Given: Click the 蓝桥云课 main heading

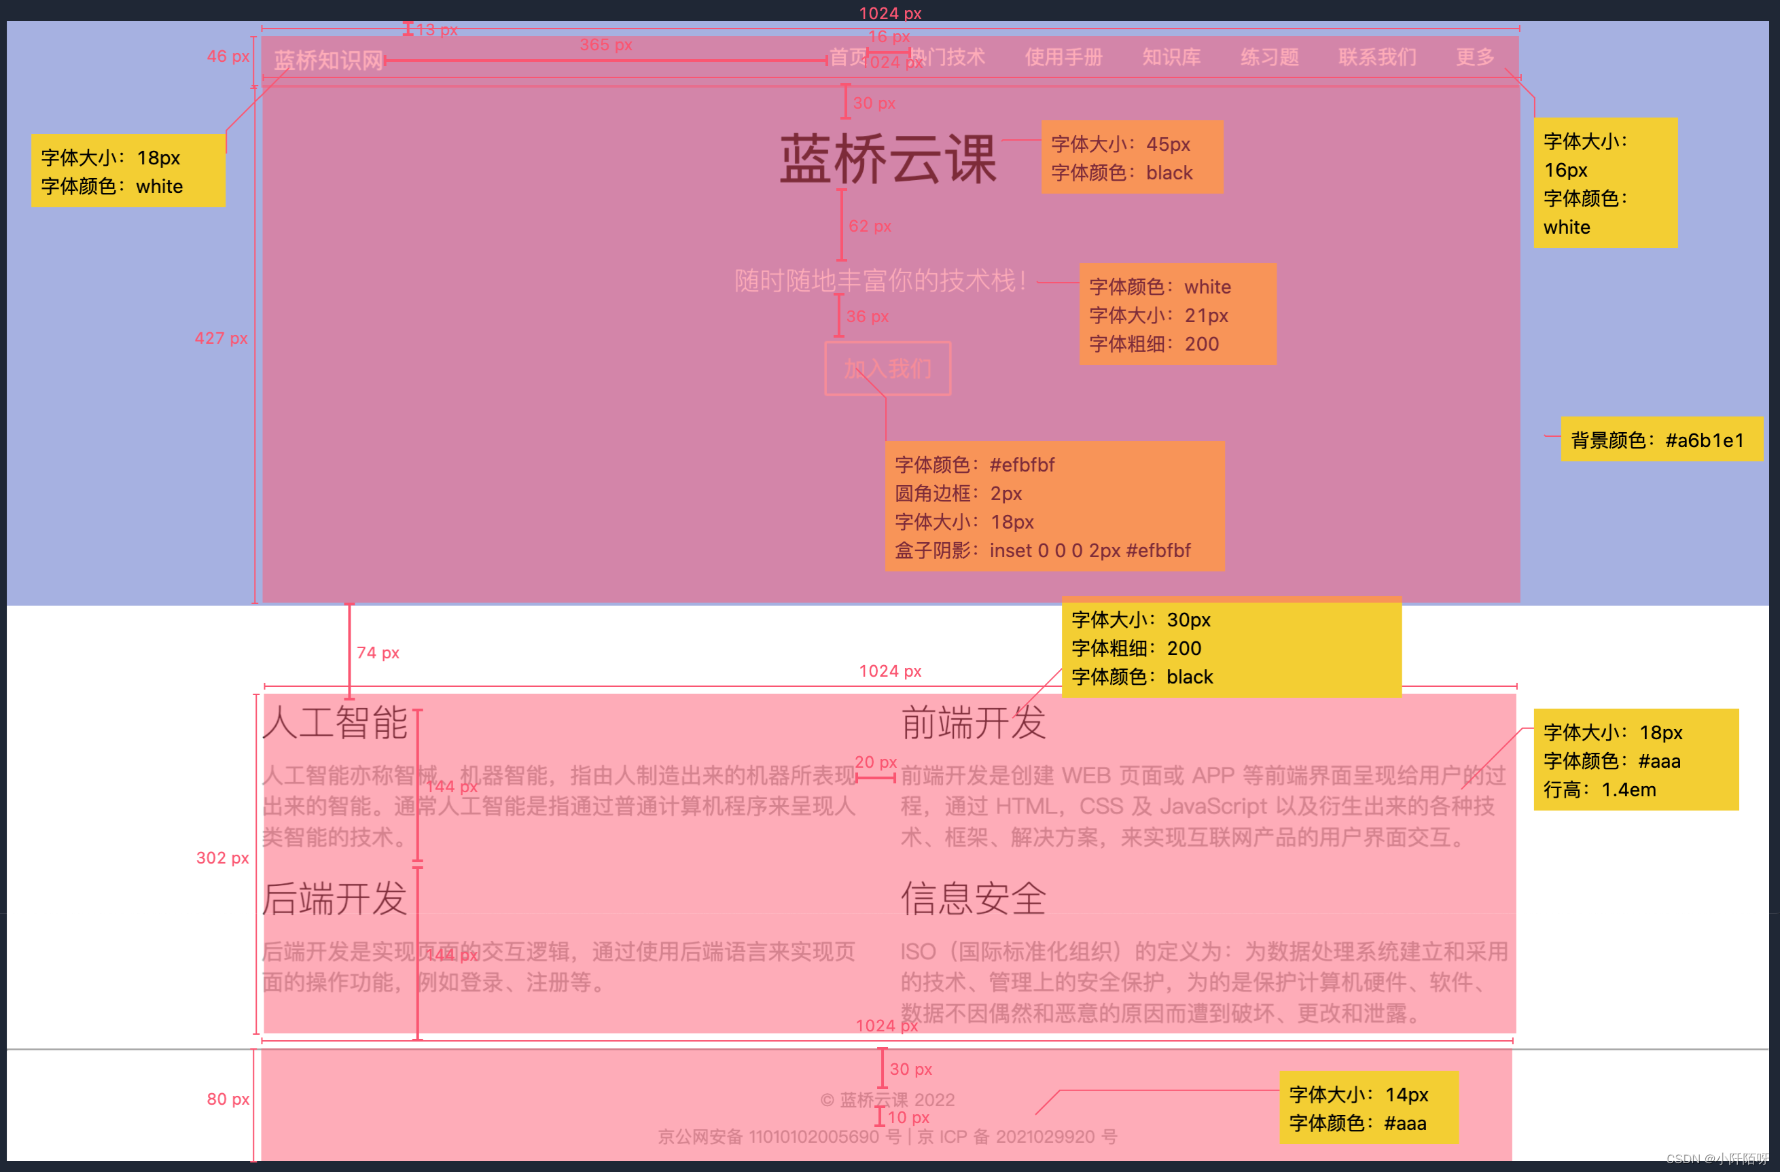Looking at the screenshot, I should [x=888, y=158].
